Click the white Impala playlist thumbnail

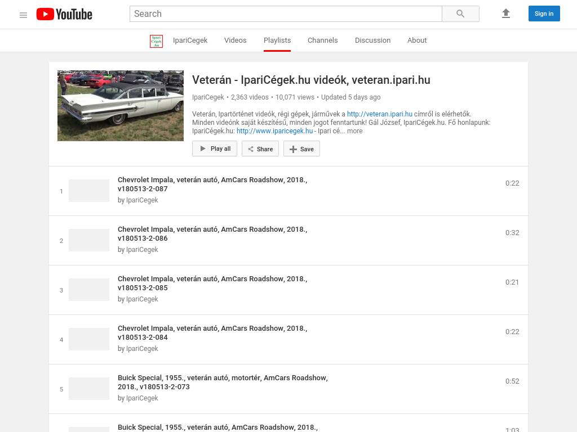121,106
